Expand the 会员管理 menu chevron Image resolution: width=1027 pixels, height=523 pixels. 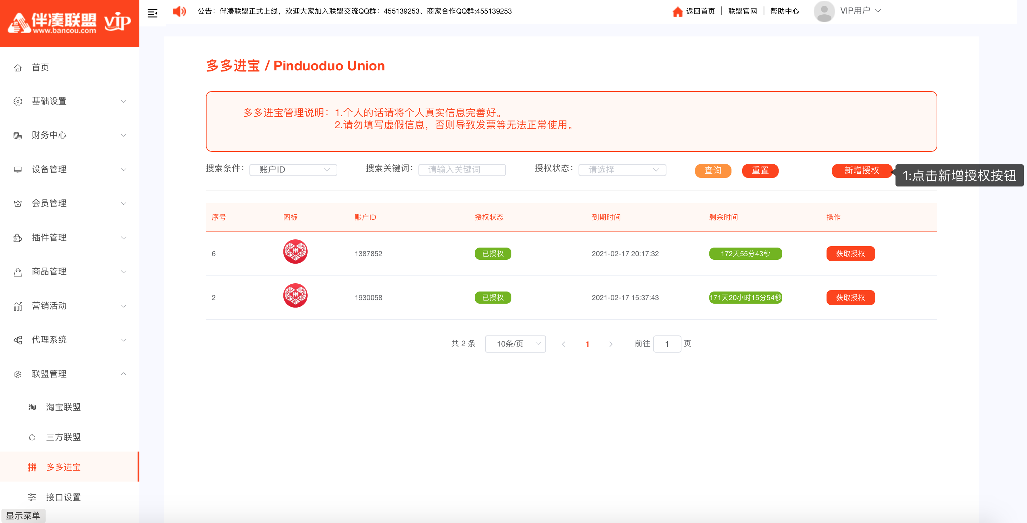(x=124, y=203)
